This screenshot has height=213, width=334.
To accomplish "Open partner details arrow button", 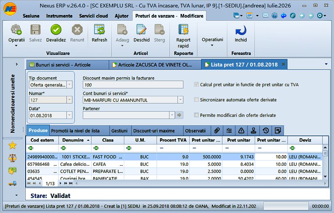I will coord(179,115).
